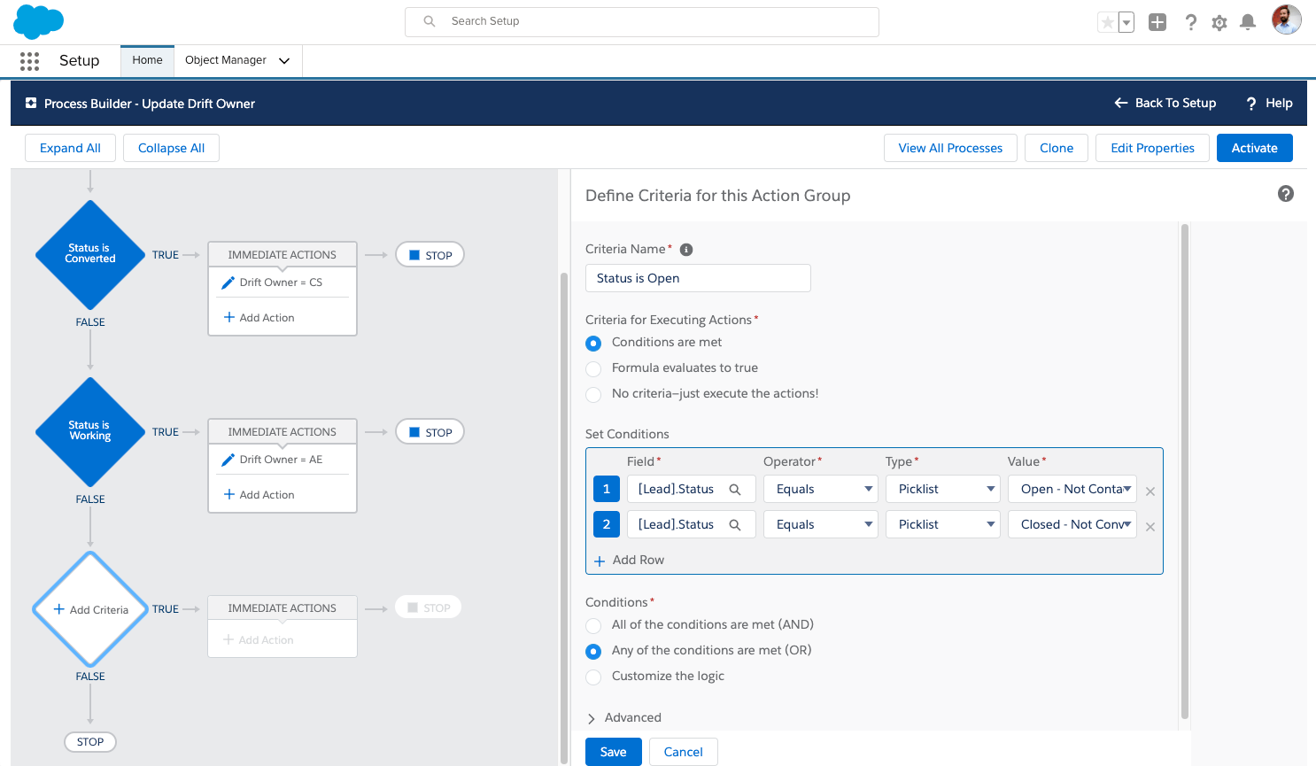Click the Criteria Name text field
This screenshot has width=1316, height=766.
pos(698,278)
